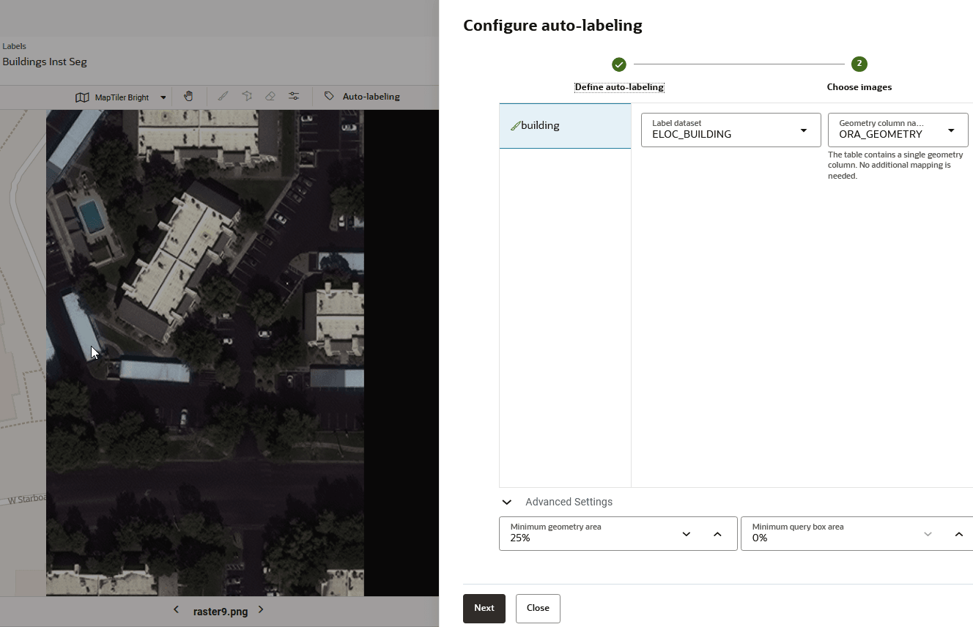973x627 pixels.
Task: Open the Label dataset dropdown
Action: (x=803, y=130)
